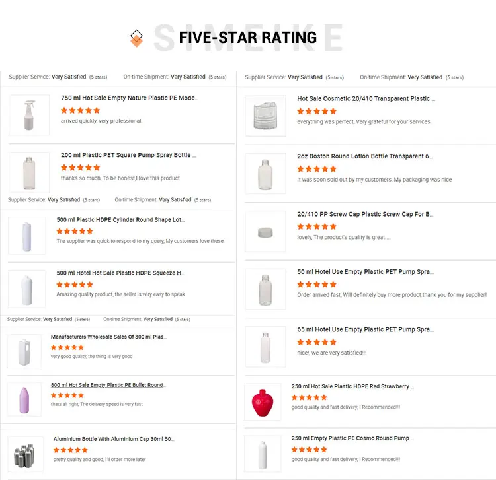Viewport: 496px width, 480px height.
Task: Click the FIVE-STAR RATING heading
Action: [x=247, y=38]
